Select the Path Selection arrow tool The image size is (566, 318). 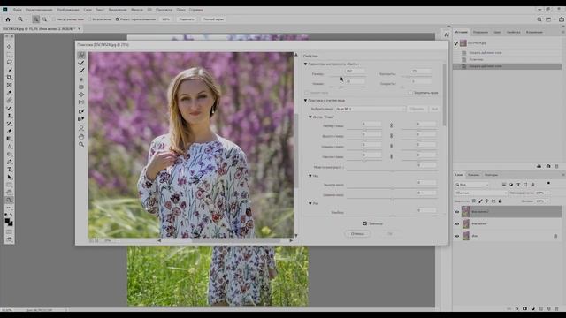10,177
